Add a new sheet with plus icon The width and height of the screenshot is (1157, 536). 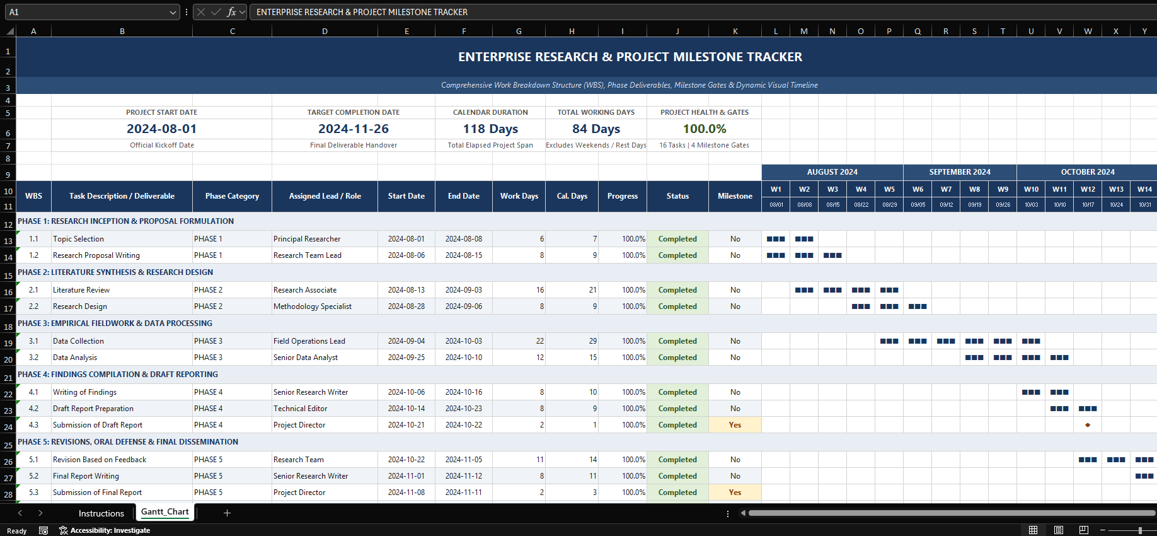tap(227, 513)
